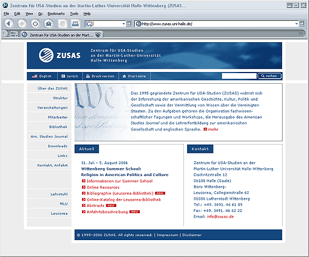Click the ZUSAS globe logo
This screenshot has width=309, height=257.
point(46,55)
